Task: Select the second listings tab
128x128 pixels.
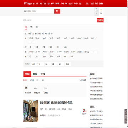Action: (x=35, y=74)
